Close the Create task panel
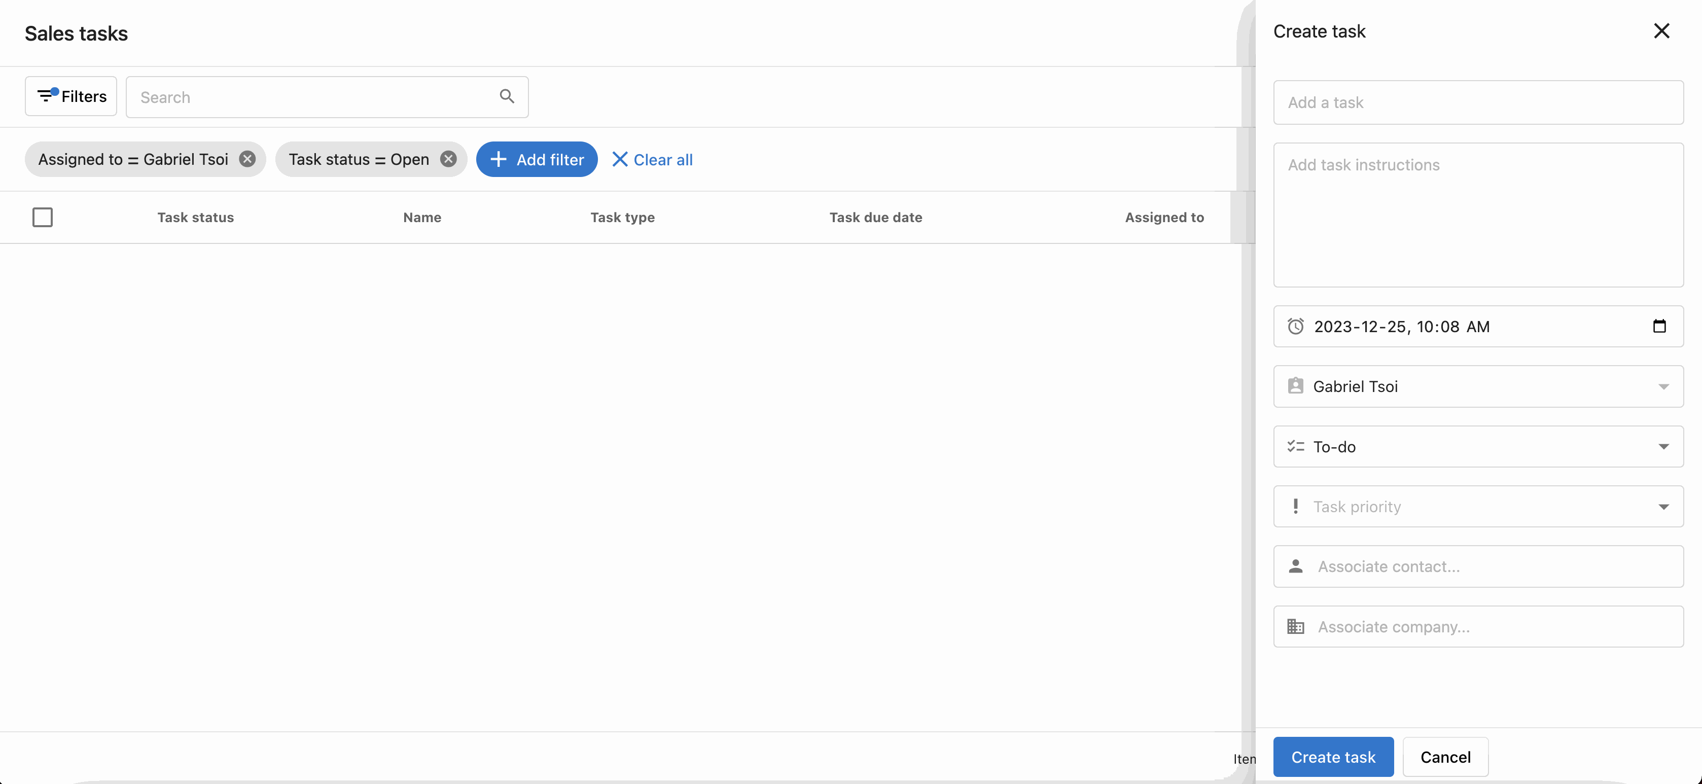The width and height of the screenshot is (1702, 784). [1661, 31]
